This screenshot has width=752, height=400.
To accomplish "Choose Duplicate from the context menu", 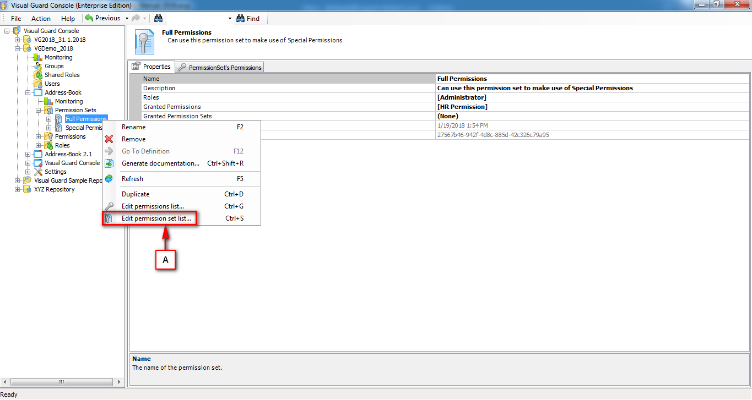I will tap(182, 194).
